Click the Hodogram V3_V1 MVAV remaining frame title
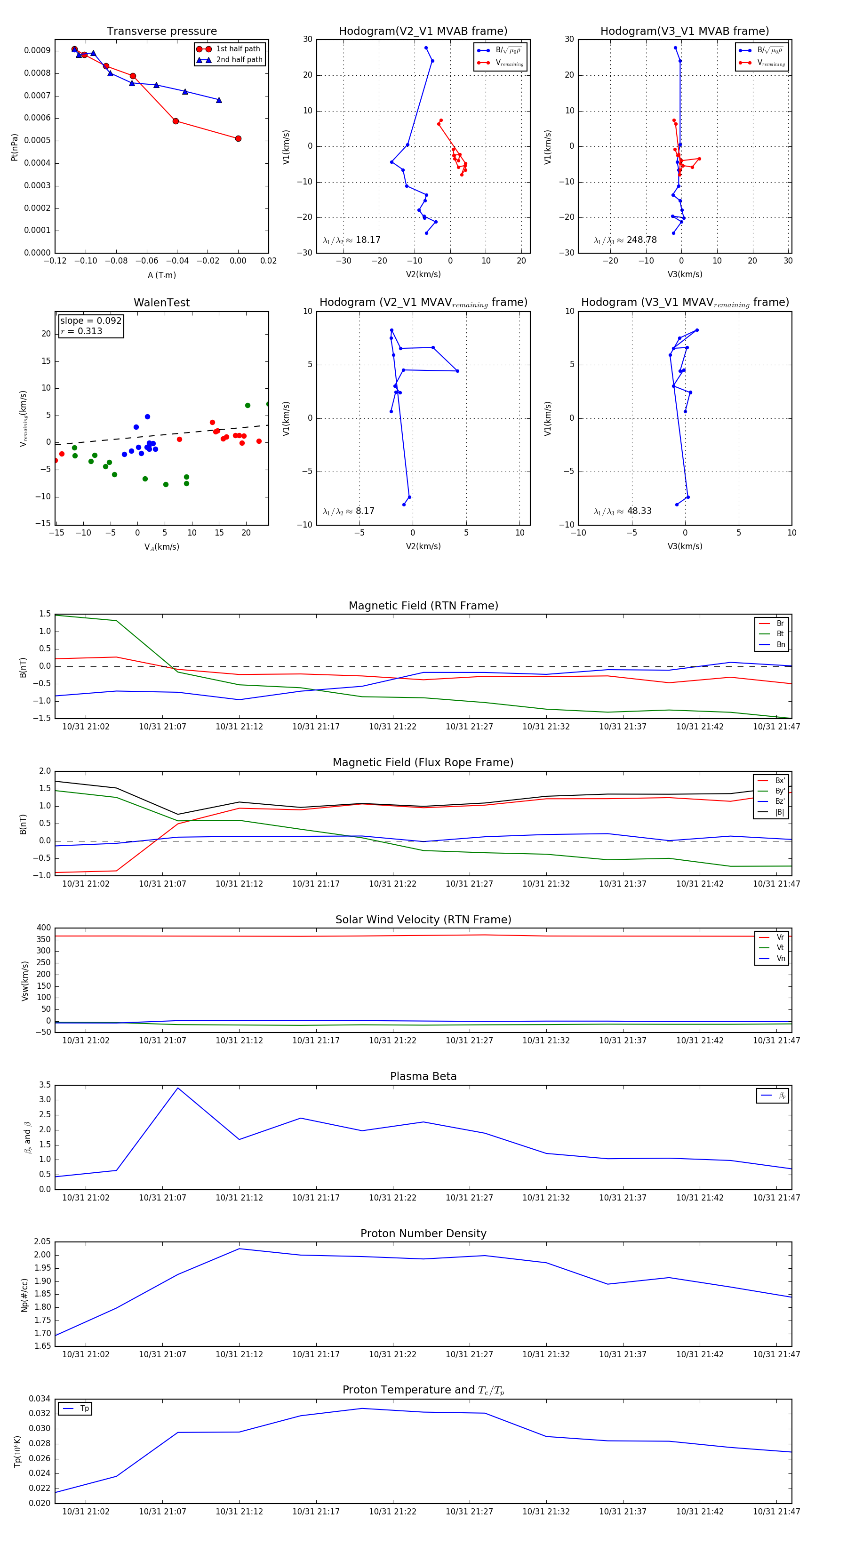 [x=685, y=303]
